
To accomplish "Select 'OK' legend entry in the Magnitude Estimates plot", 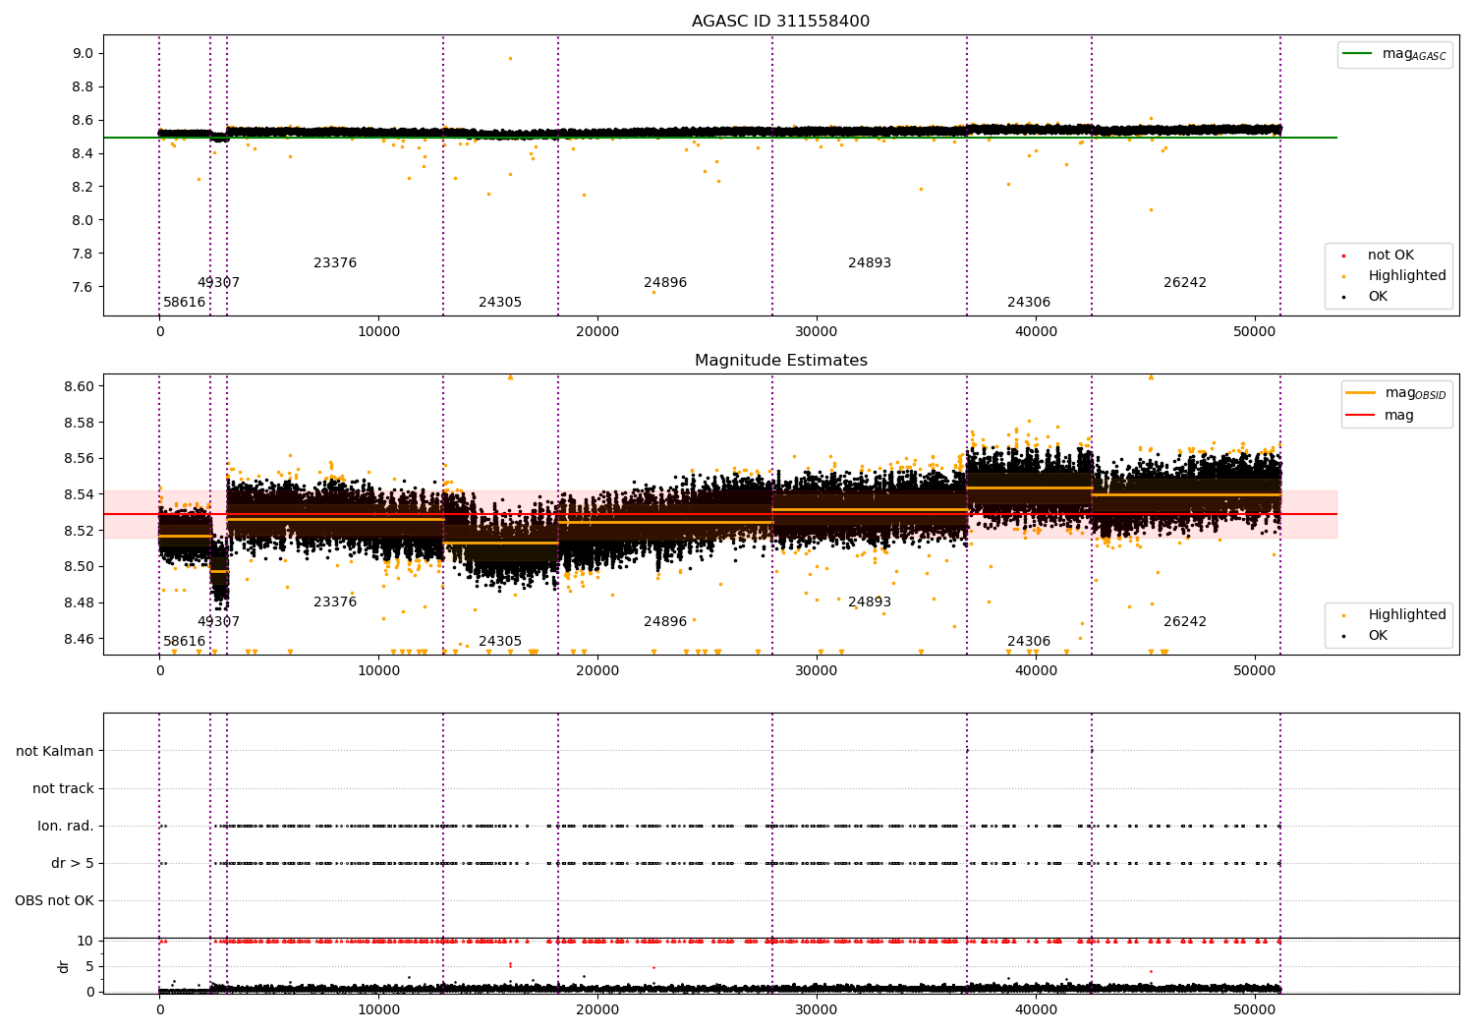I will 1378,636.
